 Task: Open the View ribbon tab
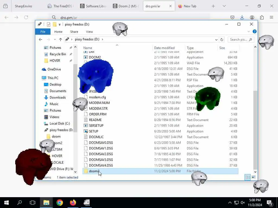[89, 32]
